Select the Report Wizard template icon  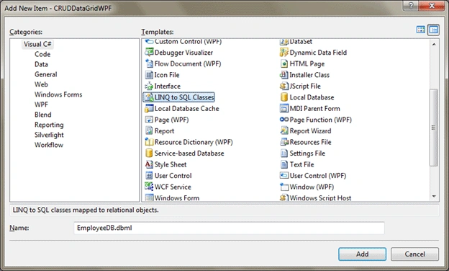pyautogui.click(x=284, y=130)
